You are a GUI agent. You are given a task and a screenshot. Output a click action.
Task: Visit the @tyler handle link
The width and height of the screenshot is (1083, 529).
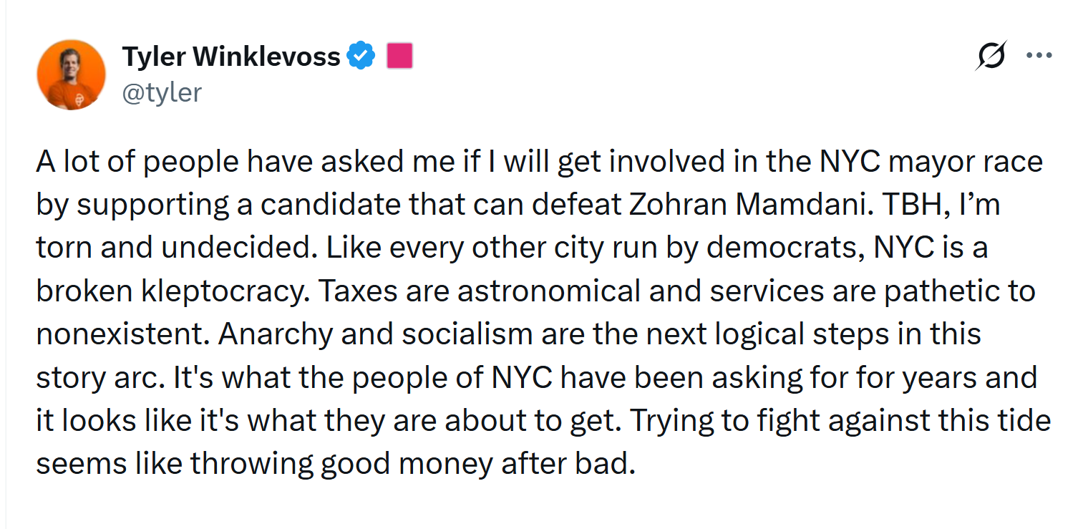tap(162, 92)
